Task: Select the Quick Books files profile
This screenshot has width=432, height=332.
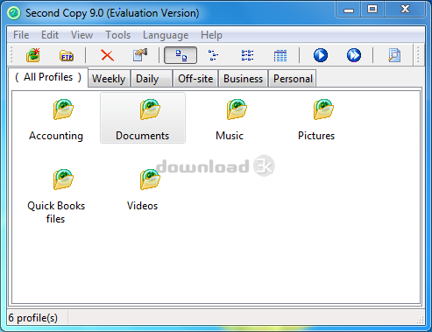Action: (56, 195)
